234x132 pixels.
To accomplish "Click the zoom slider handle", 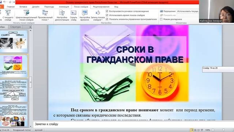I will click(x=223, y=130).
